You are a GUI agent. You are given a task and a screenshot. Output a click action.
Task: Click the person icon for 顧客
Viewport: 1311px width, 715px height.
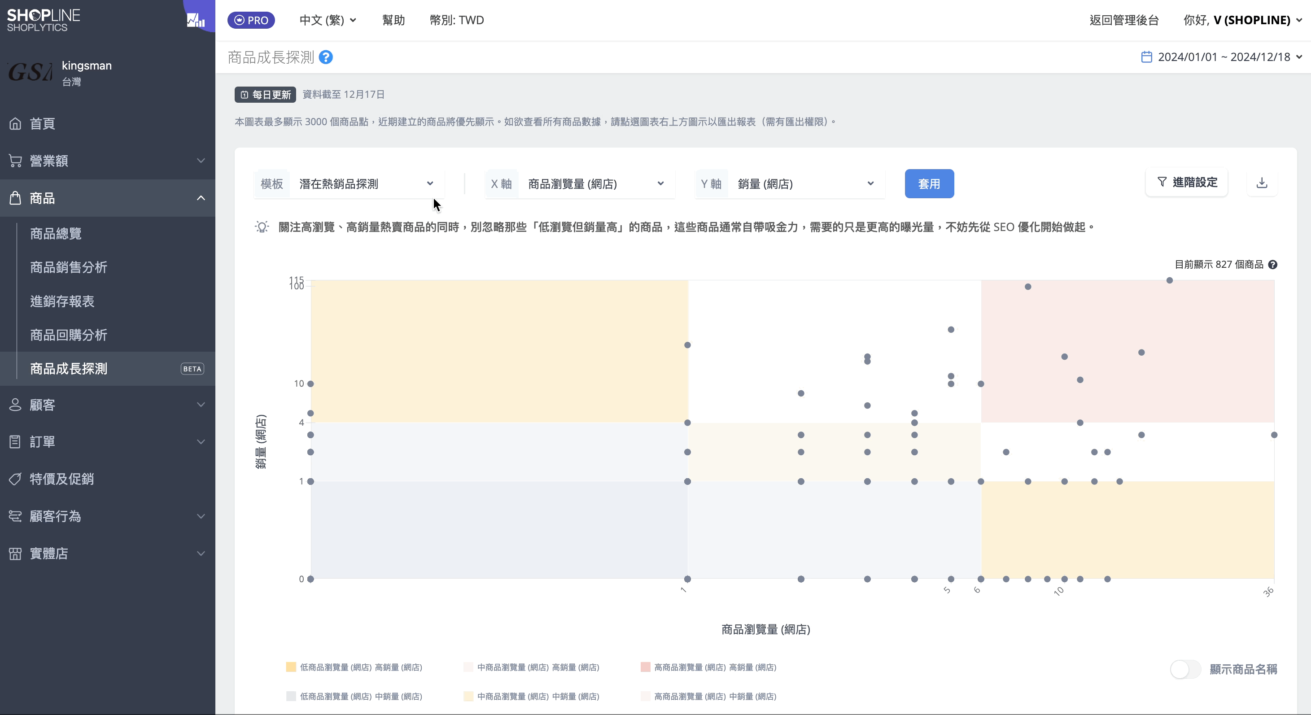(15, 405)
